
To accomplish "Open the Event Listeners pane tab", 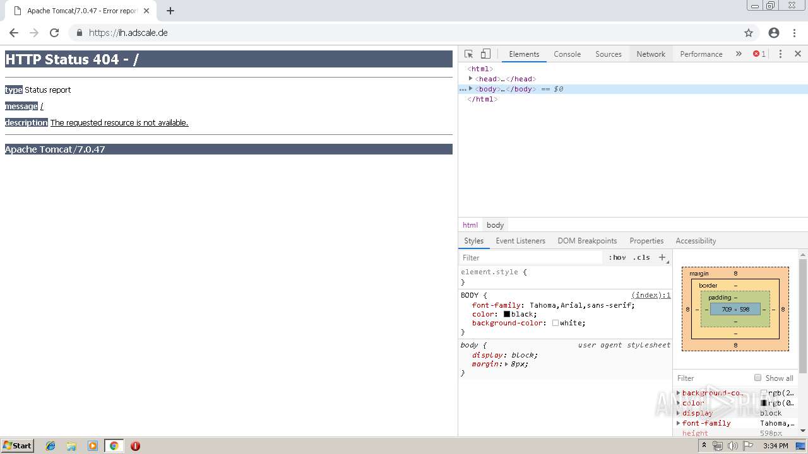I will [x=520, y=241].
